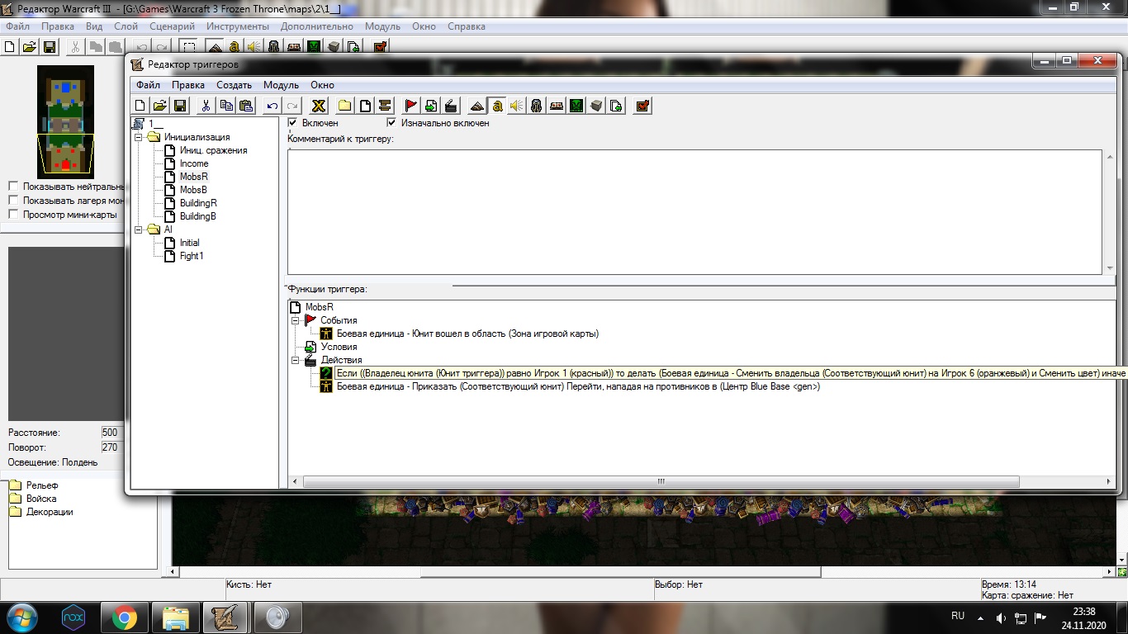The height and width of the screenshot is (634, 1128).
Task: Add new condition with green arrow icon
Action: pos(430,106)
